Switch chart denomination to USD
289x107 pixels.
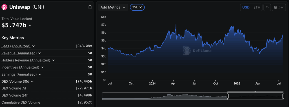point(246,7)
